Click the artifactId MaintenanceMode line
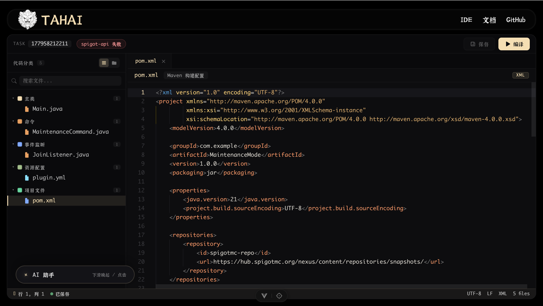This screenshot has width=543, height=306. 237,155
